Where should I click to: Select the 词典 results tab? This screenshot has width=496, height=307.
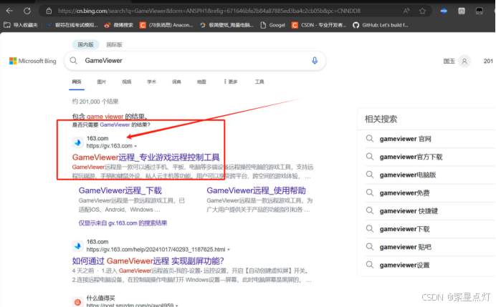click(176, 82)
